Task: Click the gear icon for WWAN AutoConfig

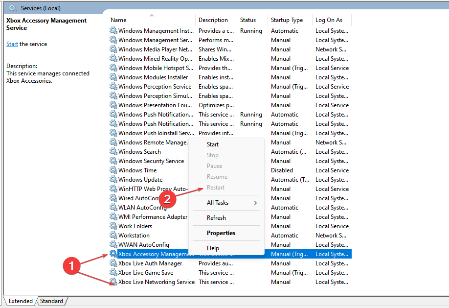Action: [113, 244]
